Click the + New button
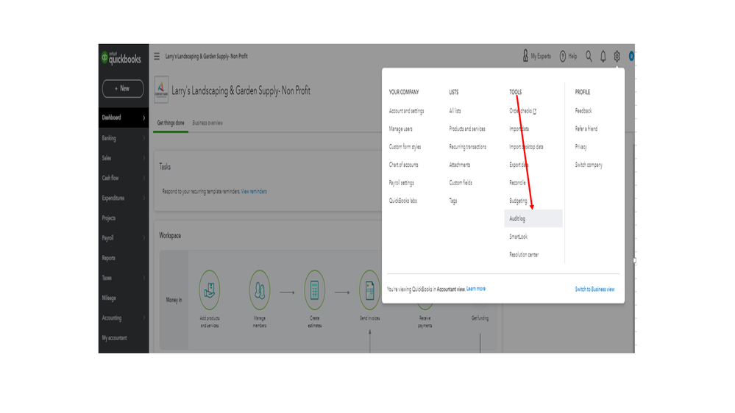 (123, 88)
